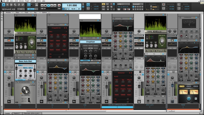Switch to the Rapture 2 tab
Viewport: 204px width, 115px height.
[16, 113]
